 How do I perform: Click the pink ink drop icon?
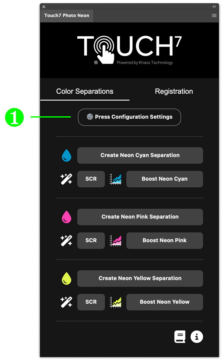tap(67, 217)
